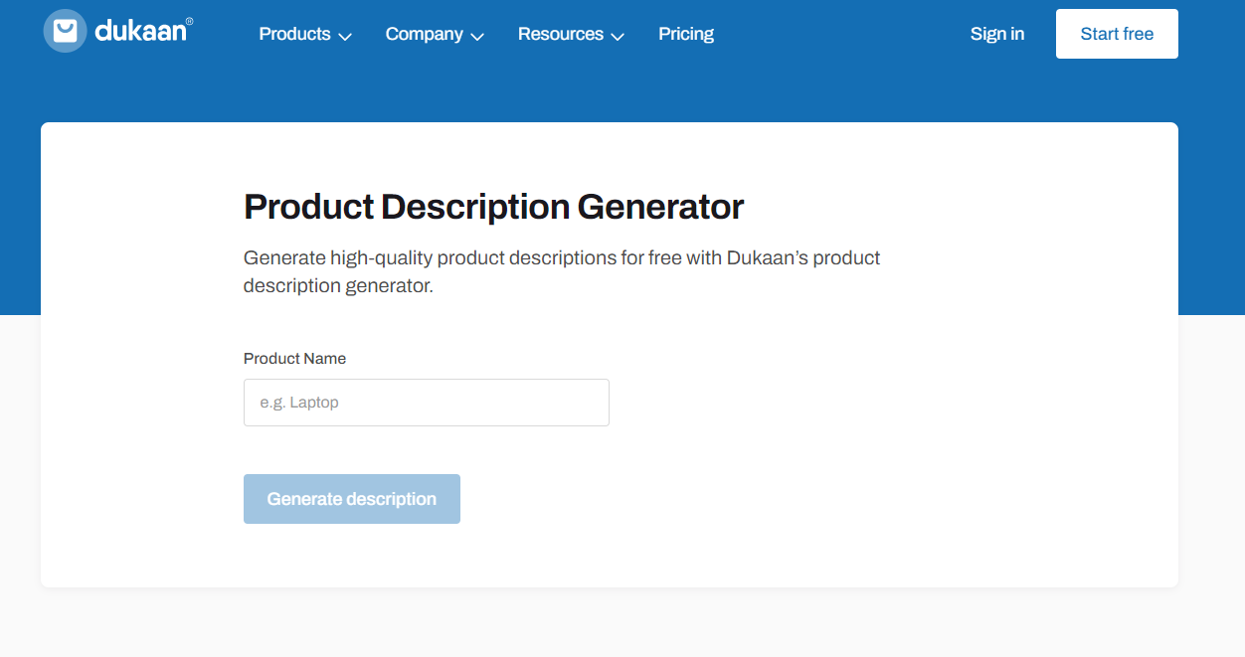Click the Sign in link
This screenshot has width=1245, height=657.
pyautogui.click(x=997, y=34)
